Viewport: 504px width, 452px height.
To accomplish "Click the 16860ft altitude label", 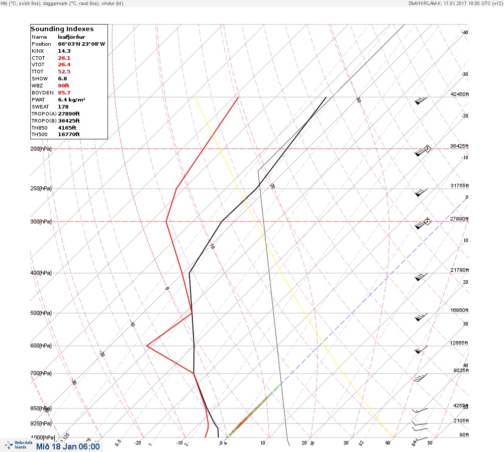I will [459, 310].
